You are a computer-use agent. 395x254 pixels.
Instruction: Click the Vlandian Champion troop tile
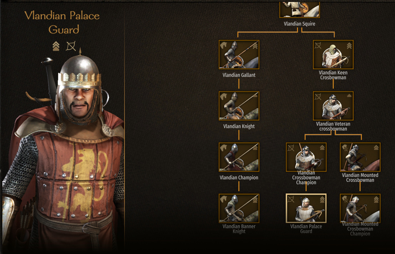239,157
